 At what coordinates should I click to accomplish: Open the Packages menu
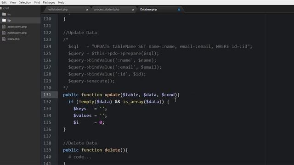click(x=49, y=2)
